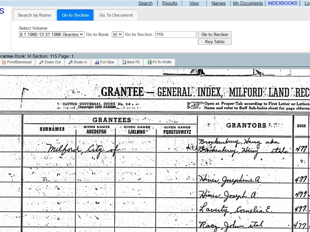
Task: Click the grantee entry Milford, City of
Action: [x=82, y=149]
